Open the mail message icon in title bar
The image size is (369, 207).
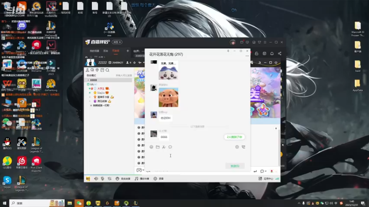(242, 42)
